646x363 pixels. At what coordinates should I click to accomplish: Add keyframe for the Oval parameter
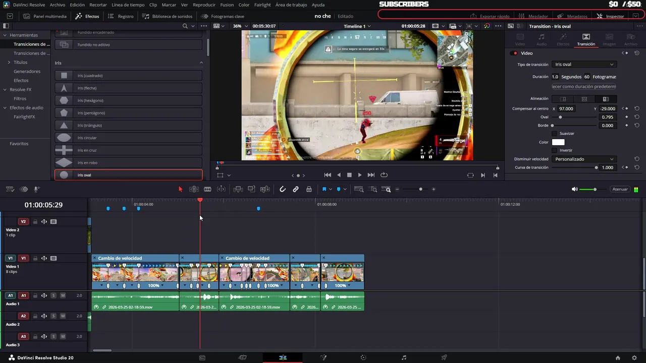click(627, 117)
